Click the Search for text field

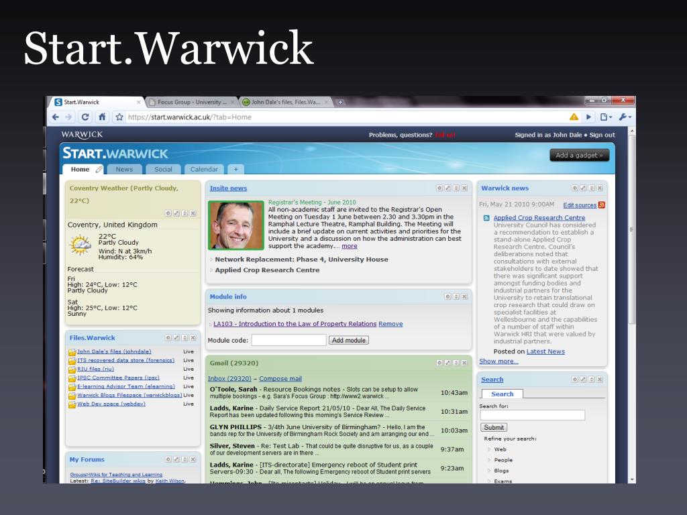point(532,415)
